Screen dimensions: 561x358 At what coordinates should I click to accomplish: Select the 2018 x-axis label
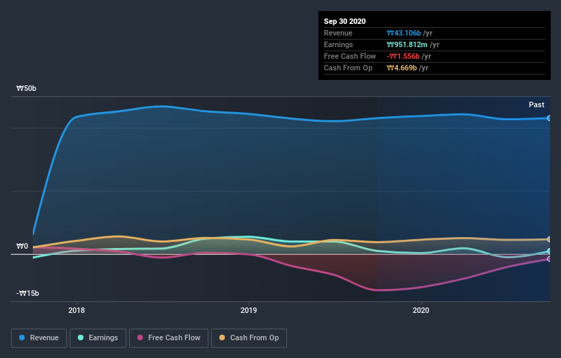coord(77,310)
